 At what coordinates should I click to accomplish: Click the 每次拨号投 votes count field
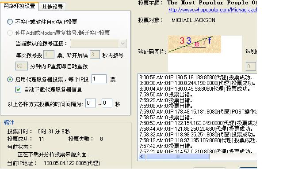coord(49,55)
